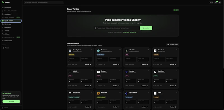Screen dimensions: 224x110
Task: Click the Brooklinen store logo
Action: (x=155, y=72)
